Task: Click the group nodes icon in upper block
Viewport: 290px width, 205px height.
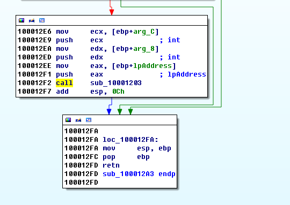Action: pos(42,20)
